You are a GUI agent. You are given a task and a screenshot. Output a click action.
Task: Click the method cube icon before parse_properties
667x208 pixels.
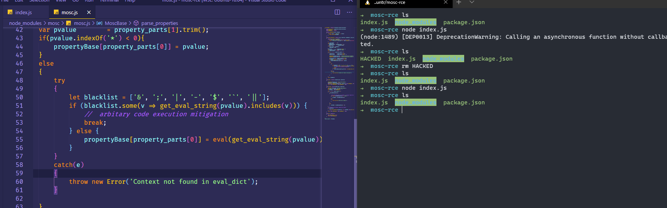coord(136,23)
